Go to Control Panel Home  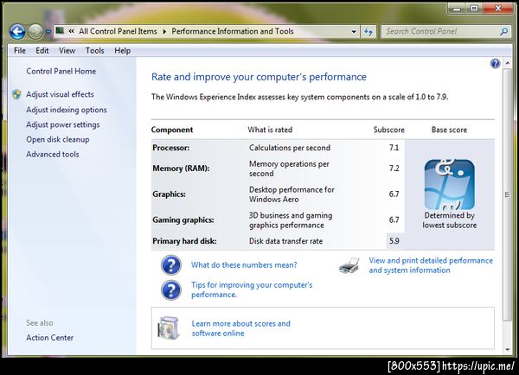61,71
